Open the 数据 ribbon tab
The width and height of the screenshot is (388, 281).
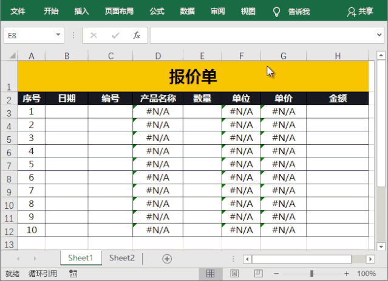pyautogui.click(x=187, y=12)
